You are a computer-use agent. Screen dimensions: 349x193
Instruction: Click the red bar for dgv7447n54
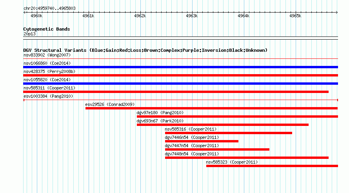pos(217,149)
